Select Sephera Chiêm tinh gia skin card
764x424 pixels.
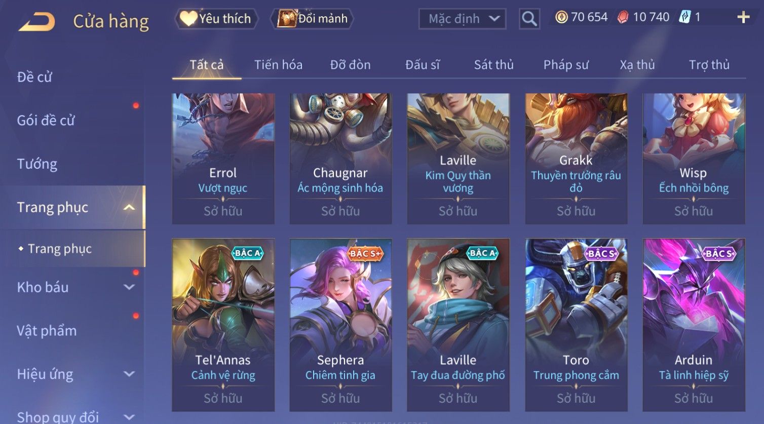[x=340, y=325]
